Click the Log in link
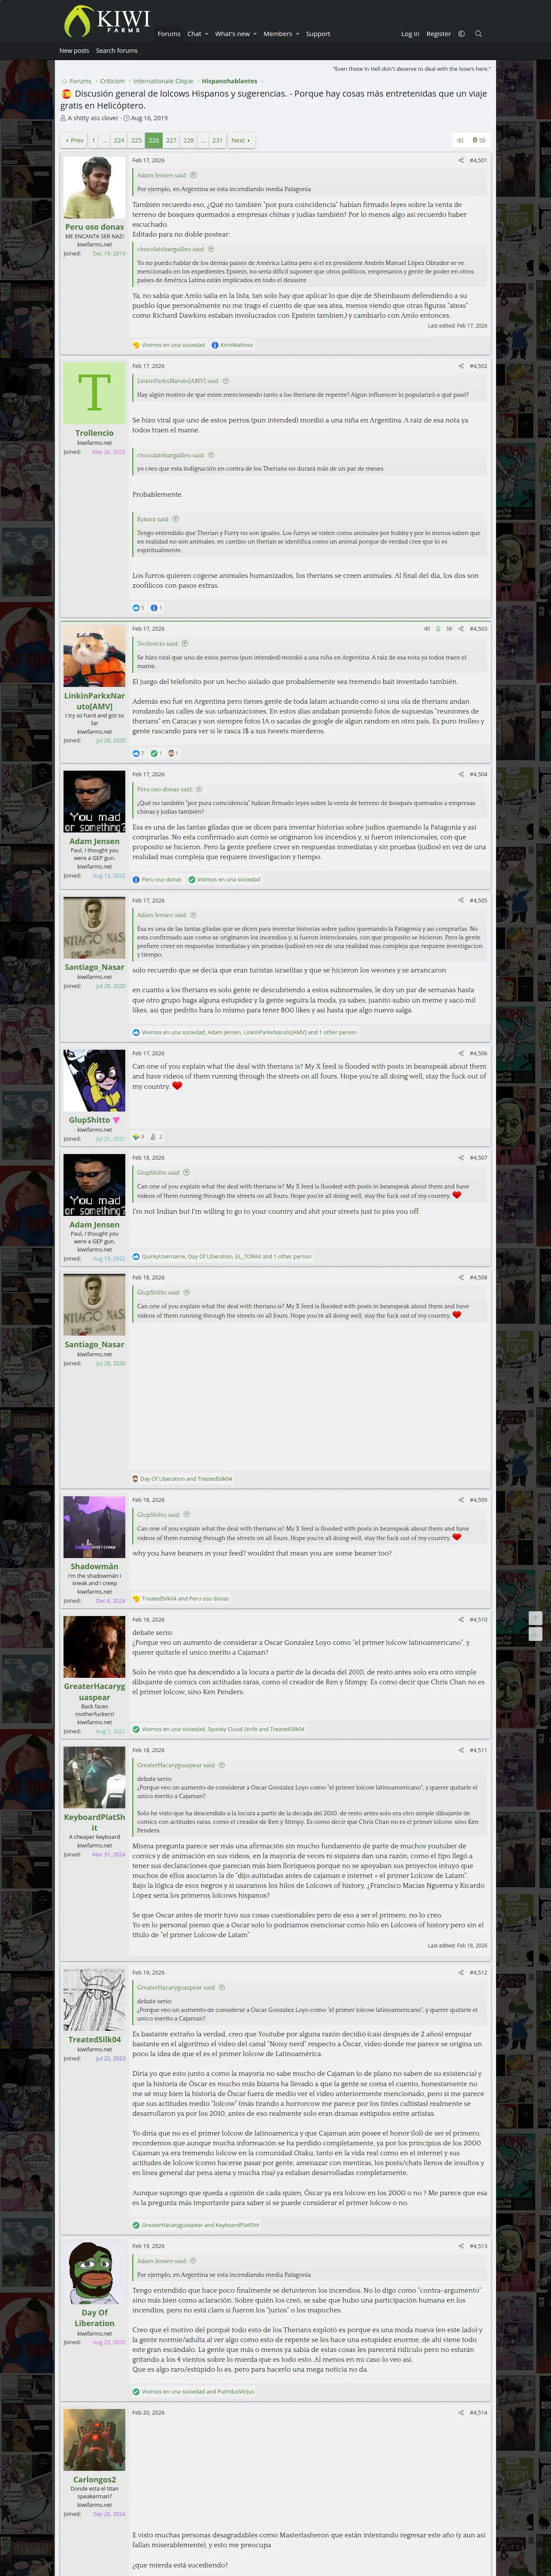551x2576 pixels. tap(410, 34)
